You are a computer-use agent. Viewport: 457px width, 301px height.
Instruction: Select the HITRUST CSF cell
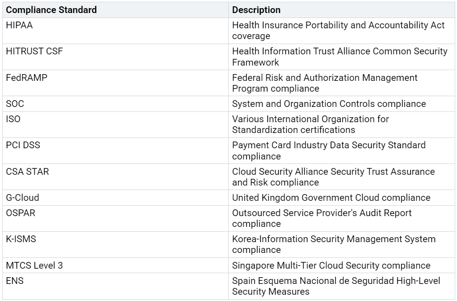115,57
